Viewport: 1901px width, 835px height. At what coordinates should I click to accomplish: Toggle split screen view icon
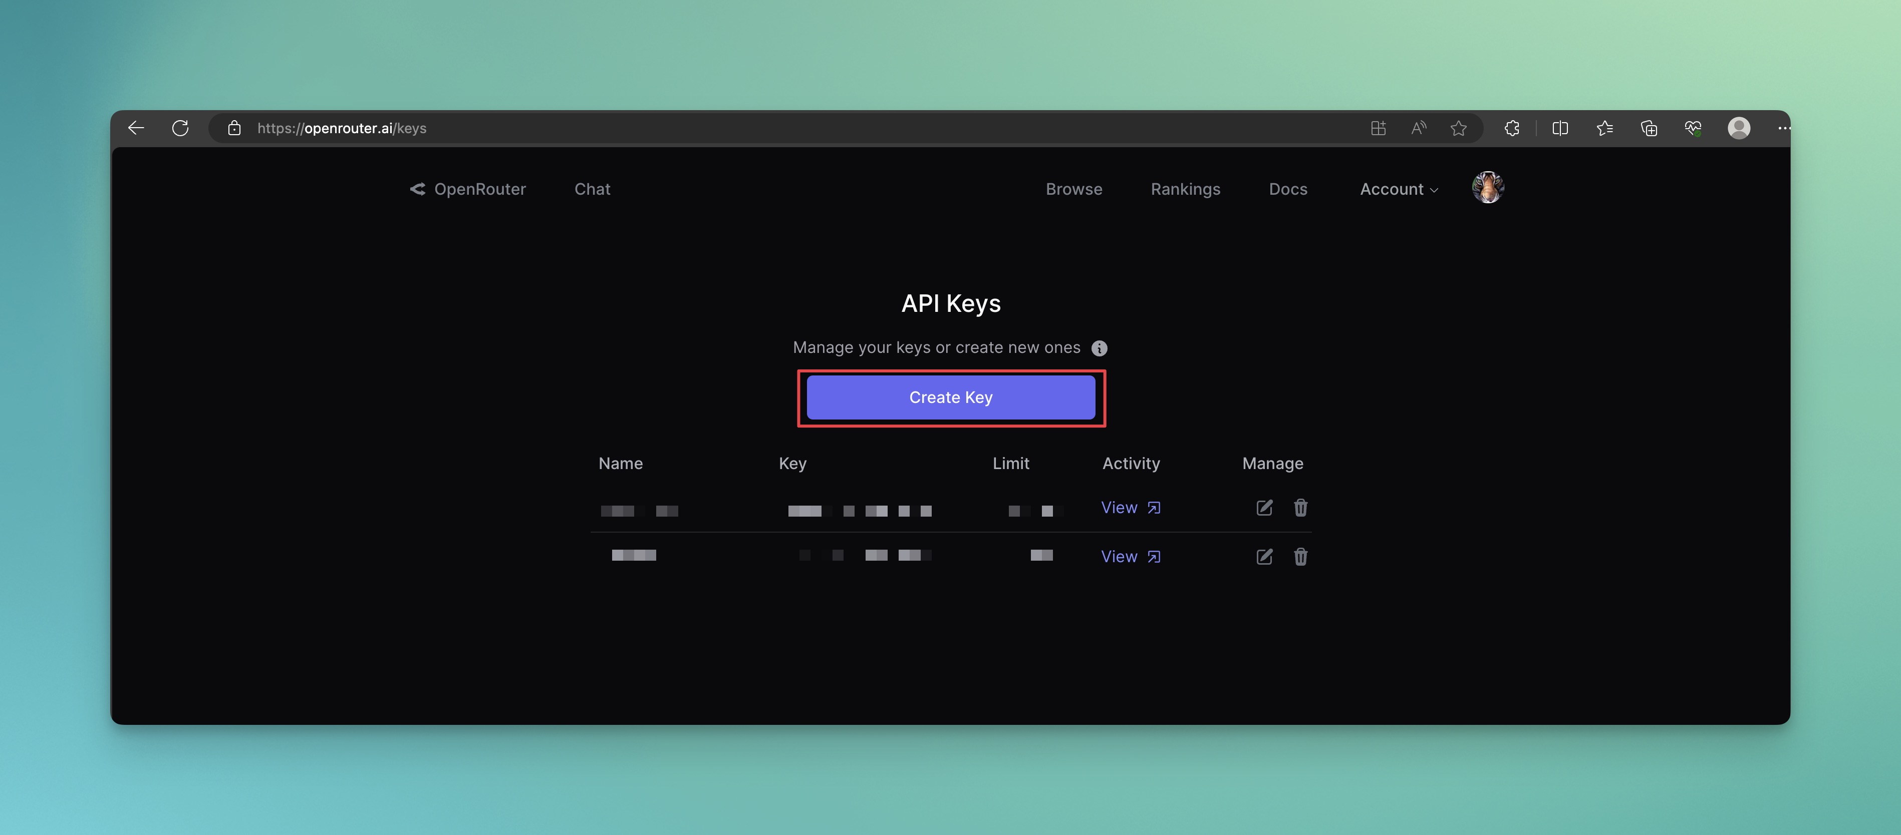(1560, 128)
